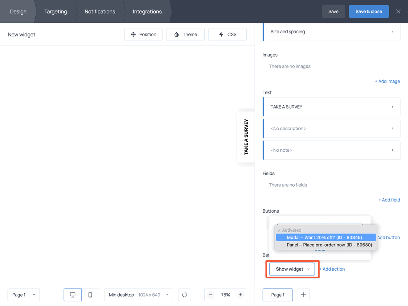Select the Modal – Want 20% off widget

(x=326, y=237)
